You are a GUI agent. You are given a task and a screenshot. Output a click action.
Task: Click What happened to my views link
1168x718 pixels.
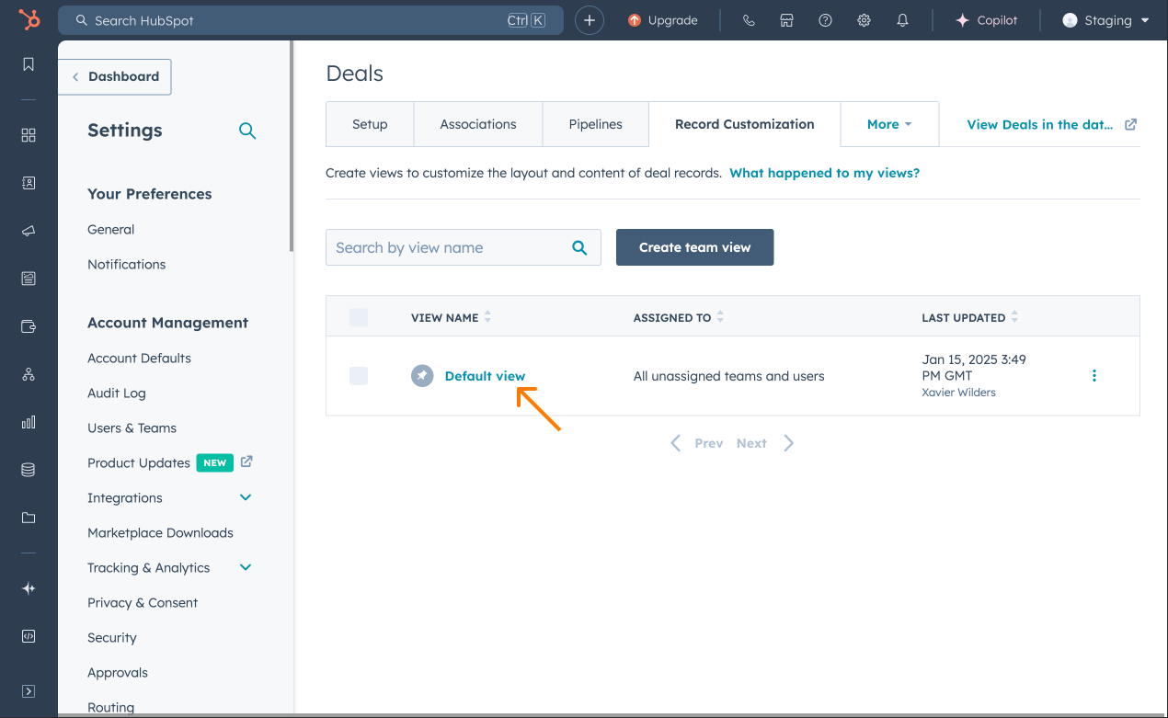[825, 173]
